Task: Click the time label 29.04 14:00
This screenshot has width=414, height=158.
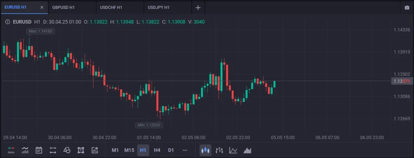Action: [x=15, y=137]
